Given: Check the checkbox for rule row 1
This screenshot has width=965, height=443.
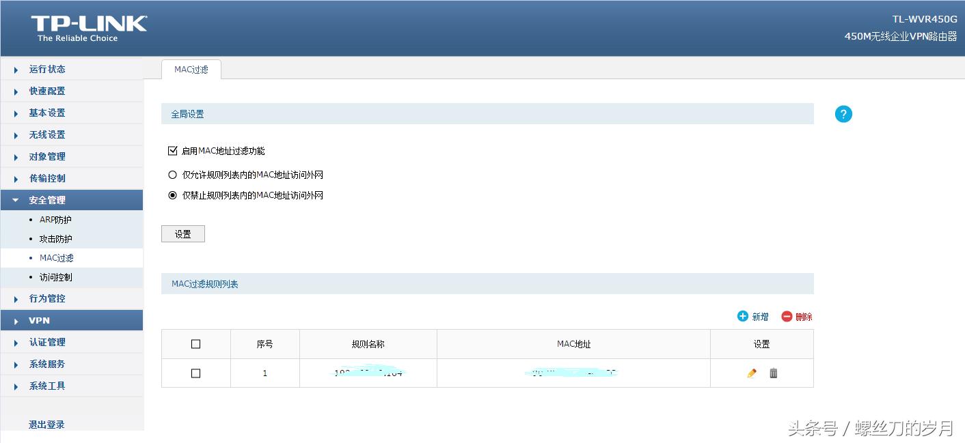Looking at the screenshot, I should point(195,373).
